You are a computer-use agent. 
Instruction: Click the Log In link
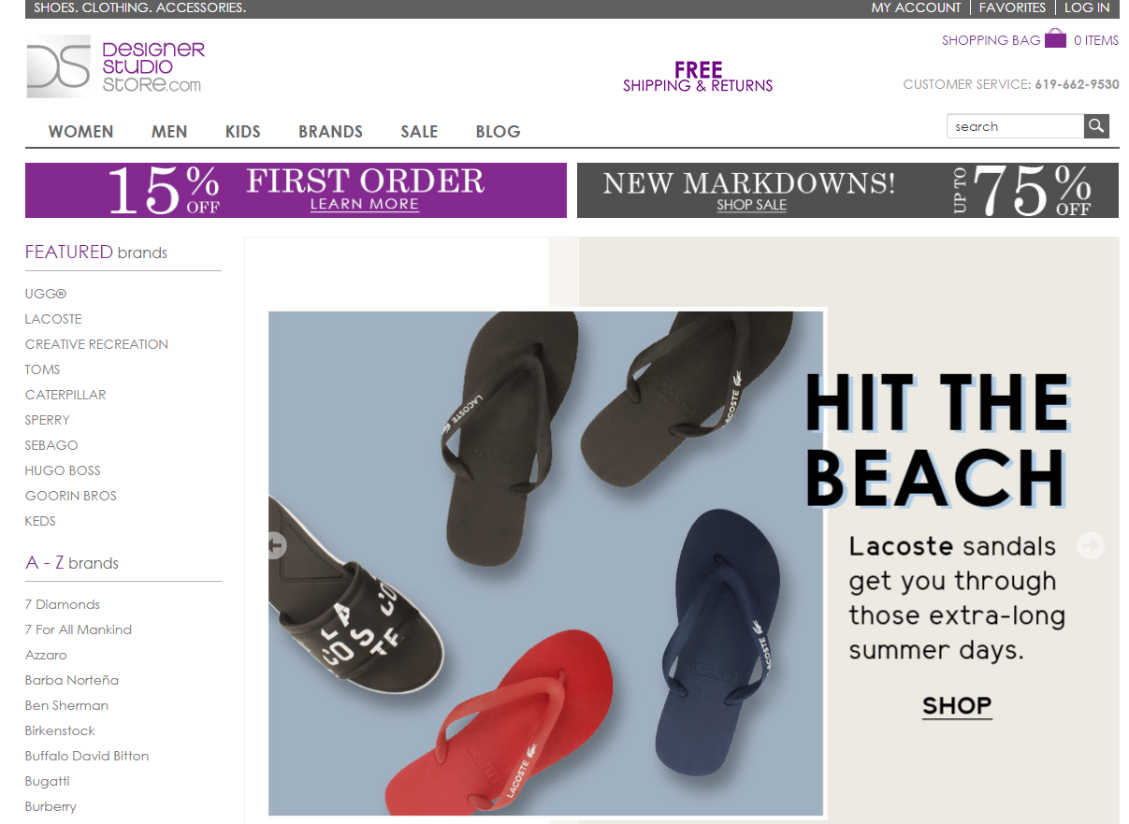point(1087,7)
